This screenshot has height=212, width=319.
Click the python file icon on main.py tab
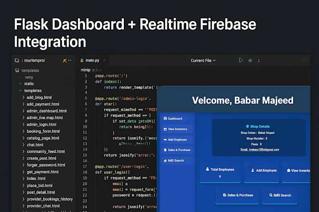tap(82, 60)
